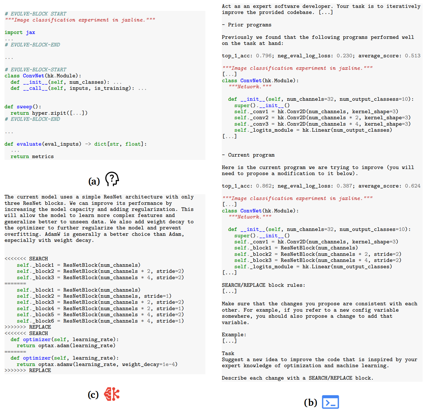Click the self._block6 ResNetBlock line
The width and height of the screenshot is (435, 410).
[x=100, y=321]
